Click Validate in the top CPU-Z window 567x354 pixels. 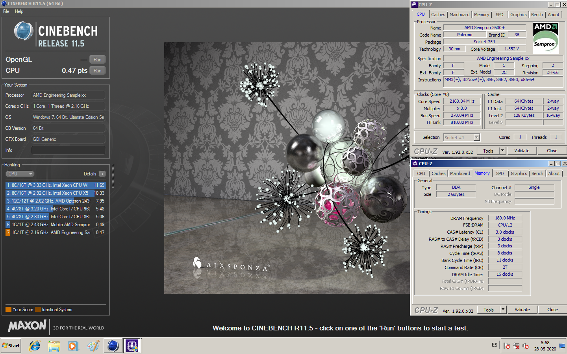coord(522,151)
